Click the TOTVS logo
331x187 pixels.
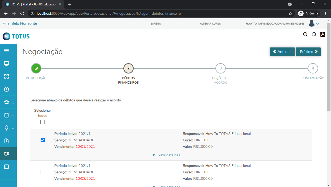tap(16, 36)
